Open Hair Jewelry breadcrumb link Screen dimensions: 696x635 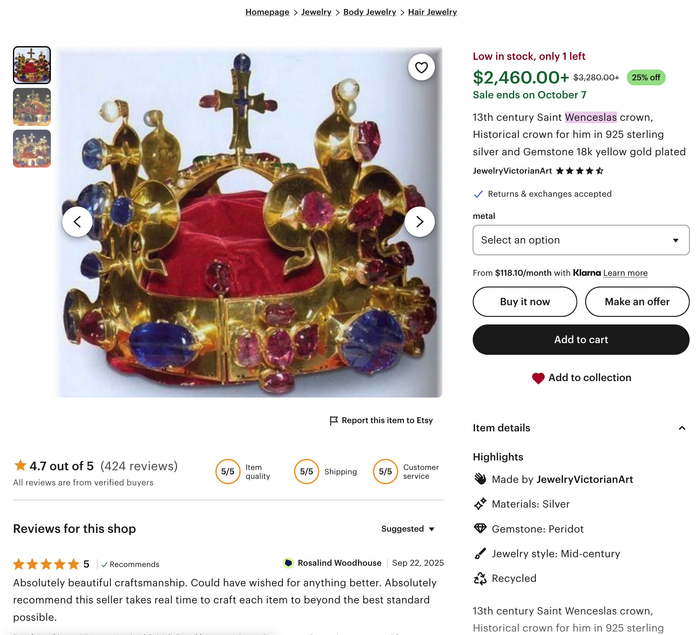pyautogui.click(x=432, y=12)
